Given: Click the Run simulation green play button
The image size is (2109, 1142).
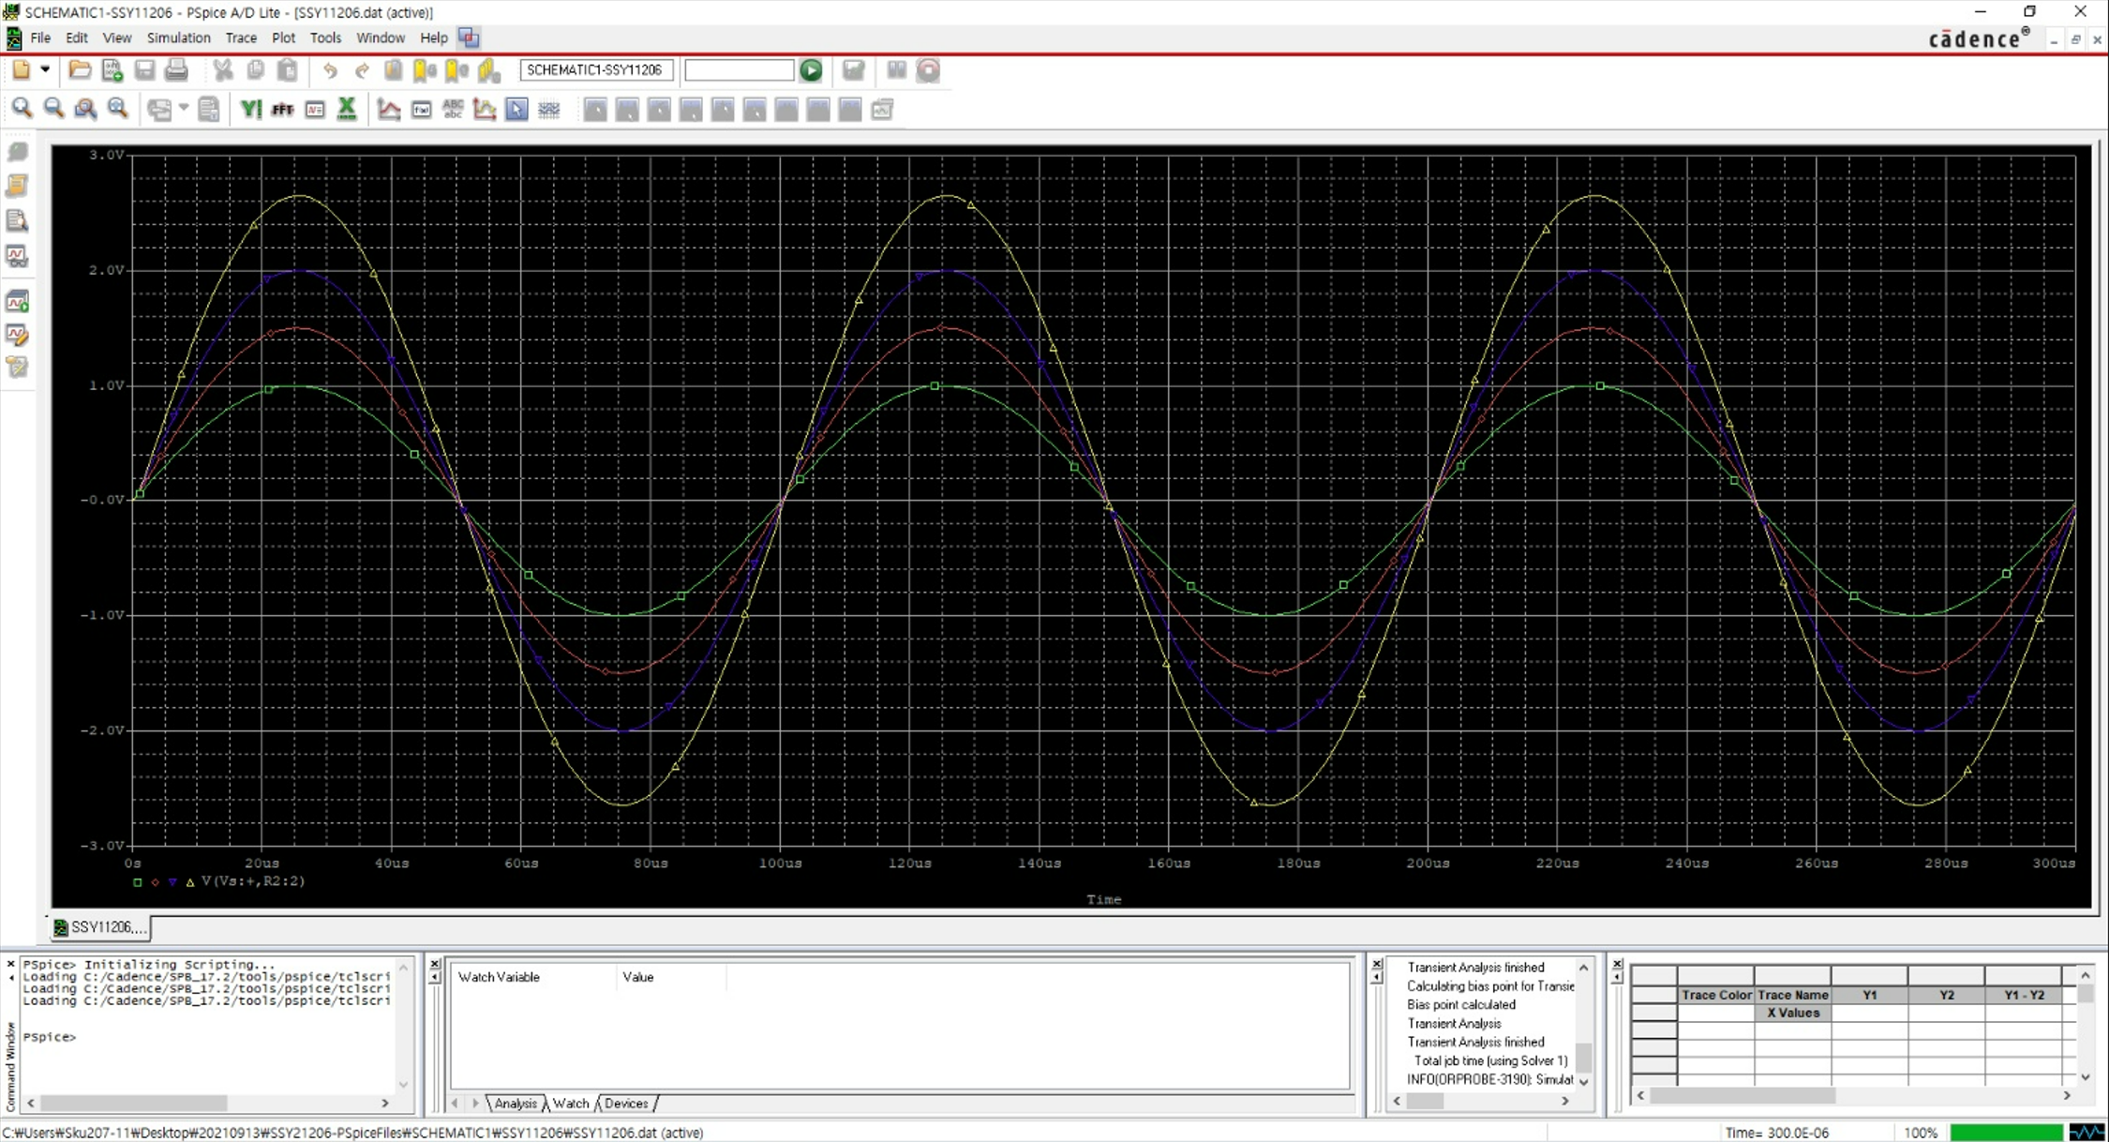Looking at the screenshot, I should click(811, 70).
